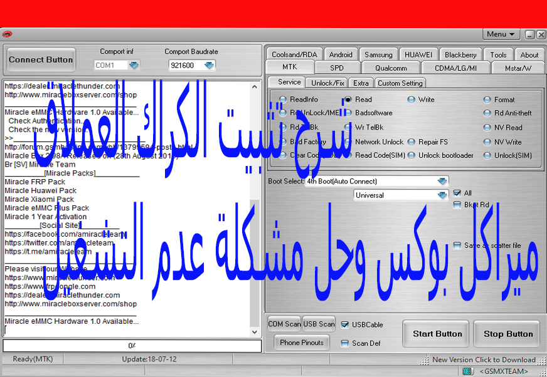This screenshot has height=377, width=547.
Task: Click the Start Button
Action: click(437, 334)
